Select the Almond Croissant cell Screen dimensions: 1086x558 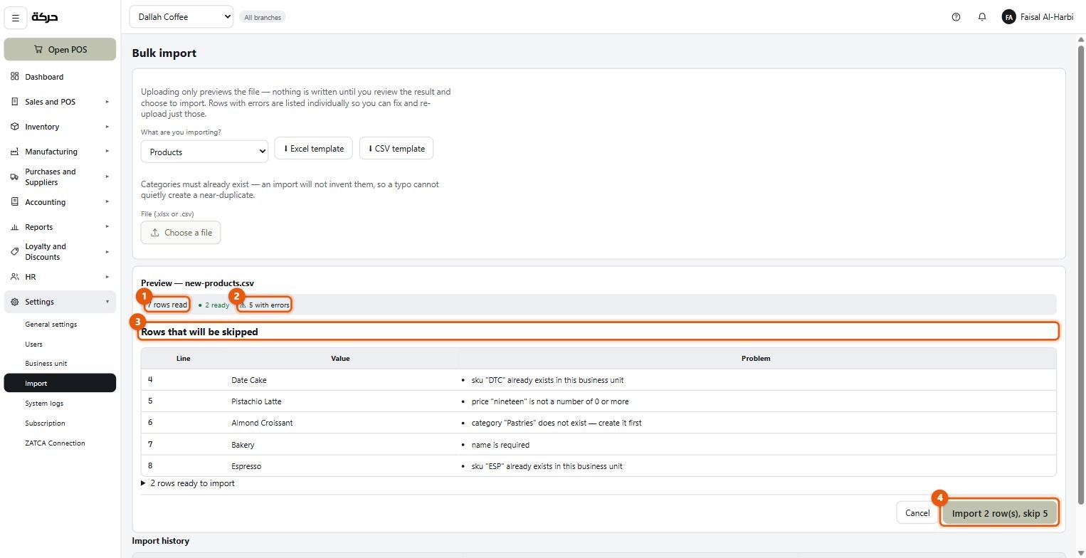pyautogui.click(x=262, y=423)
